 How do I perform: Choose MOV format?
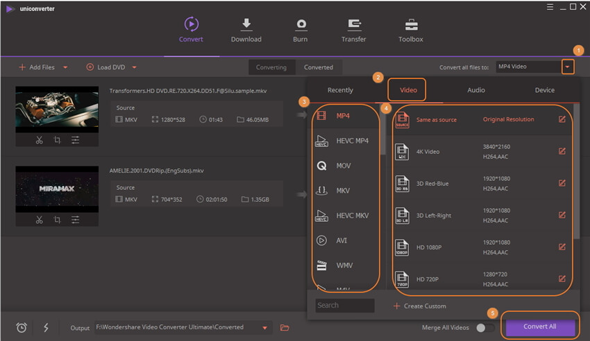[344, 166]
